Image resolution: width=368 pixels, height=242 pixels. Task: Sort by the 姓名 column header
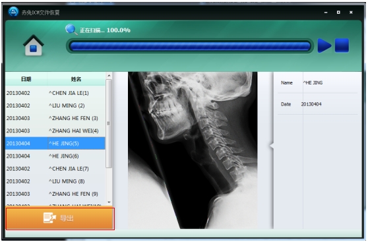[76, 79]
